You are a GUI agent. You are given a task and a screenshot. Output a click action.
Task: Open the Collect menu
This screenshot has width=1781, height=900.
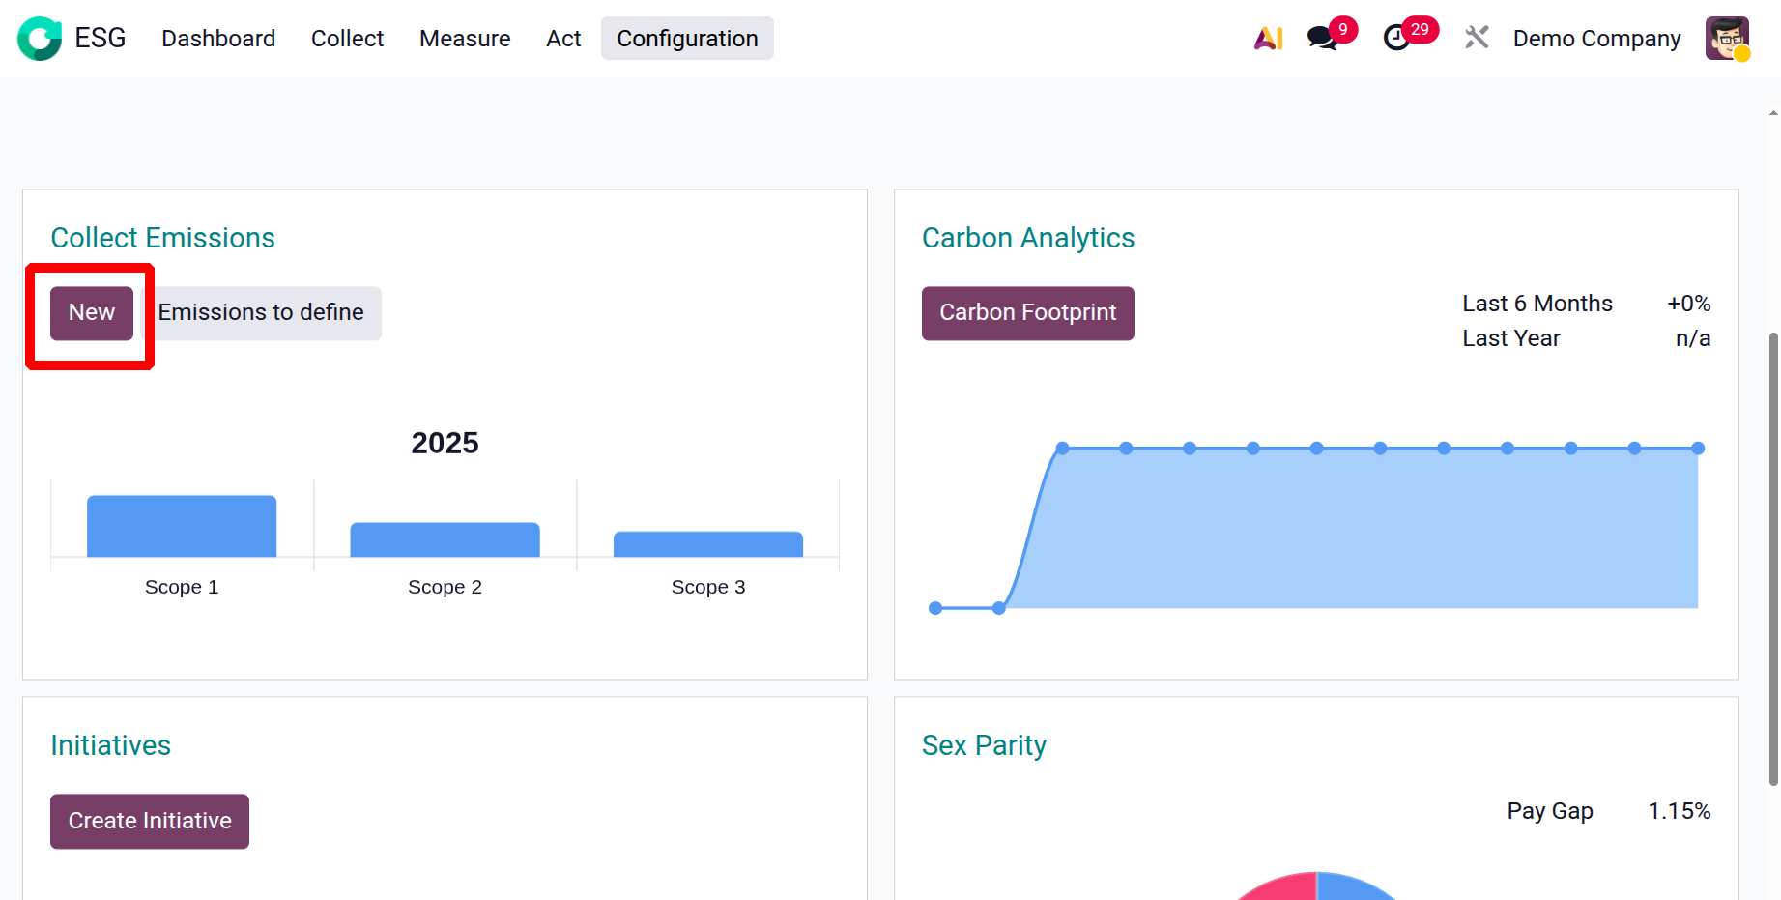point(347,39)
